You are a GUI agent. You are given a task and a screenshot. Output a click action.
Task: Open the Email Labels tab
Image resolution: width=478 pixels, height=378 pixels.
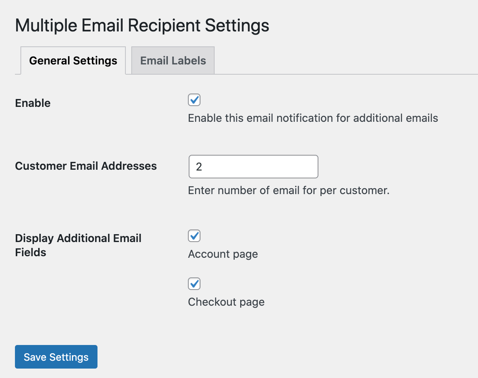tap(173, 61)
